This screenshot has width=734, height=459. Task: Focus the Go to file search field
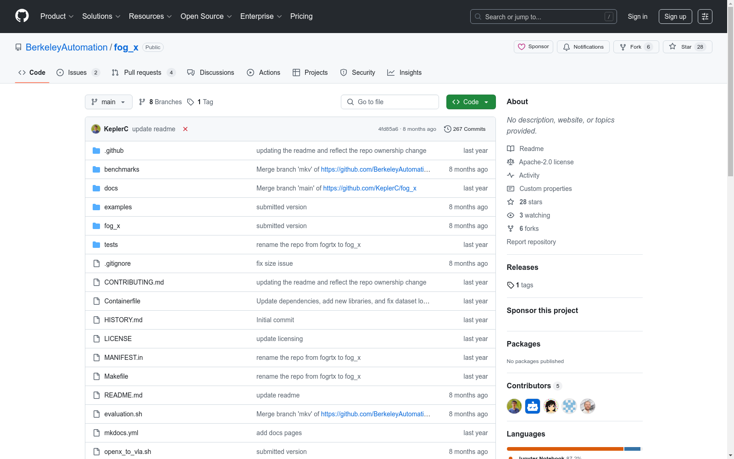390,102
